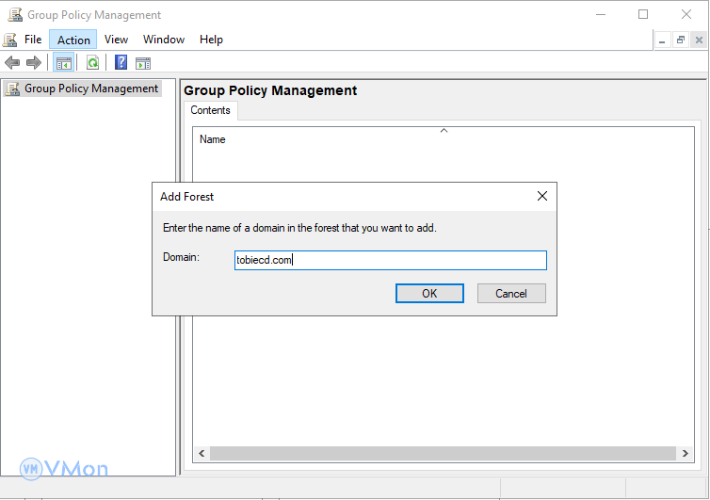The image size is (710, 500).
Task: Open Help via blue question mark icon
Action: point(121,63)
